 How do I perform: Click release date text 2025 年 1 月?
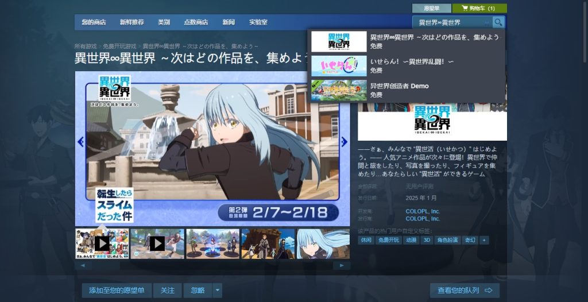[x=421, y=198]
